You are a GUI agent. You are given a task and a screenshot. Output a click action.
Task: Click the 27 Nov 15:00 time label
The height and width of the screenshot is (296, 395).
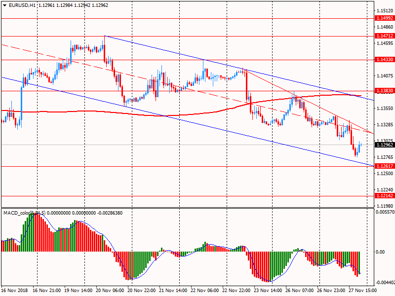pos(363,291)
